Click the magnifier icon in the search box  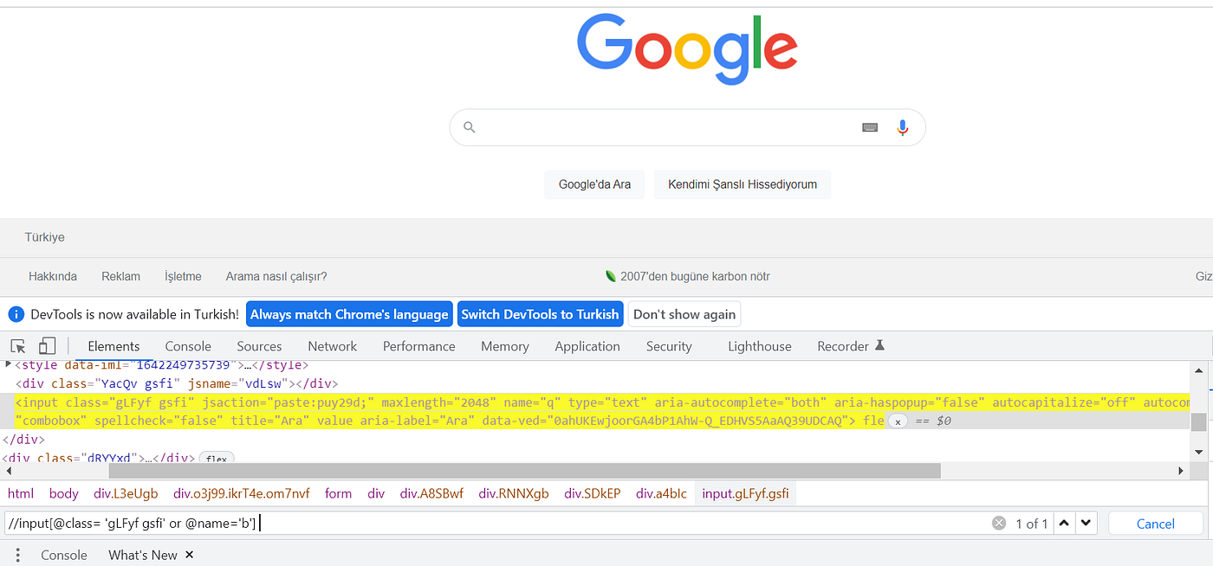click(x=469, y=127)
